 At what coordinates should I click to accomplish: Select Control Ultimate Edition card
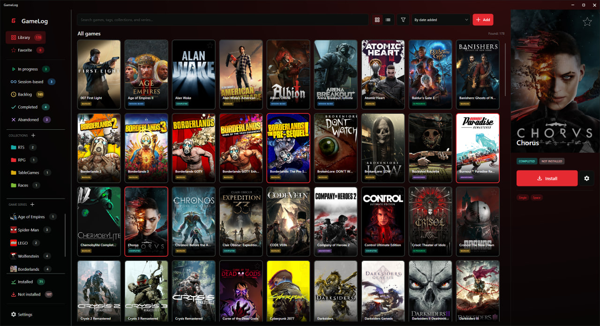coord(383,222)
